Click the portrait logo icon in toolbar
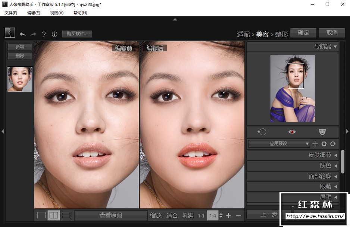 10,32
